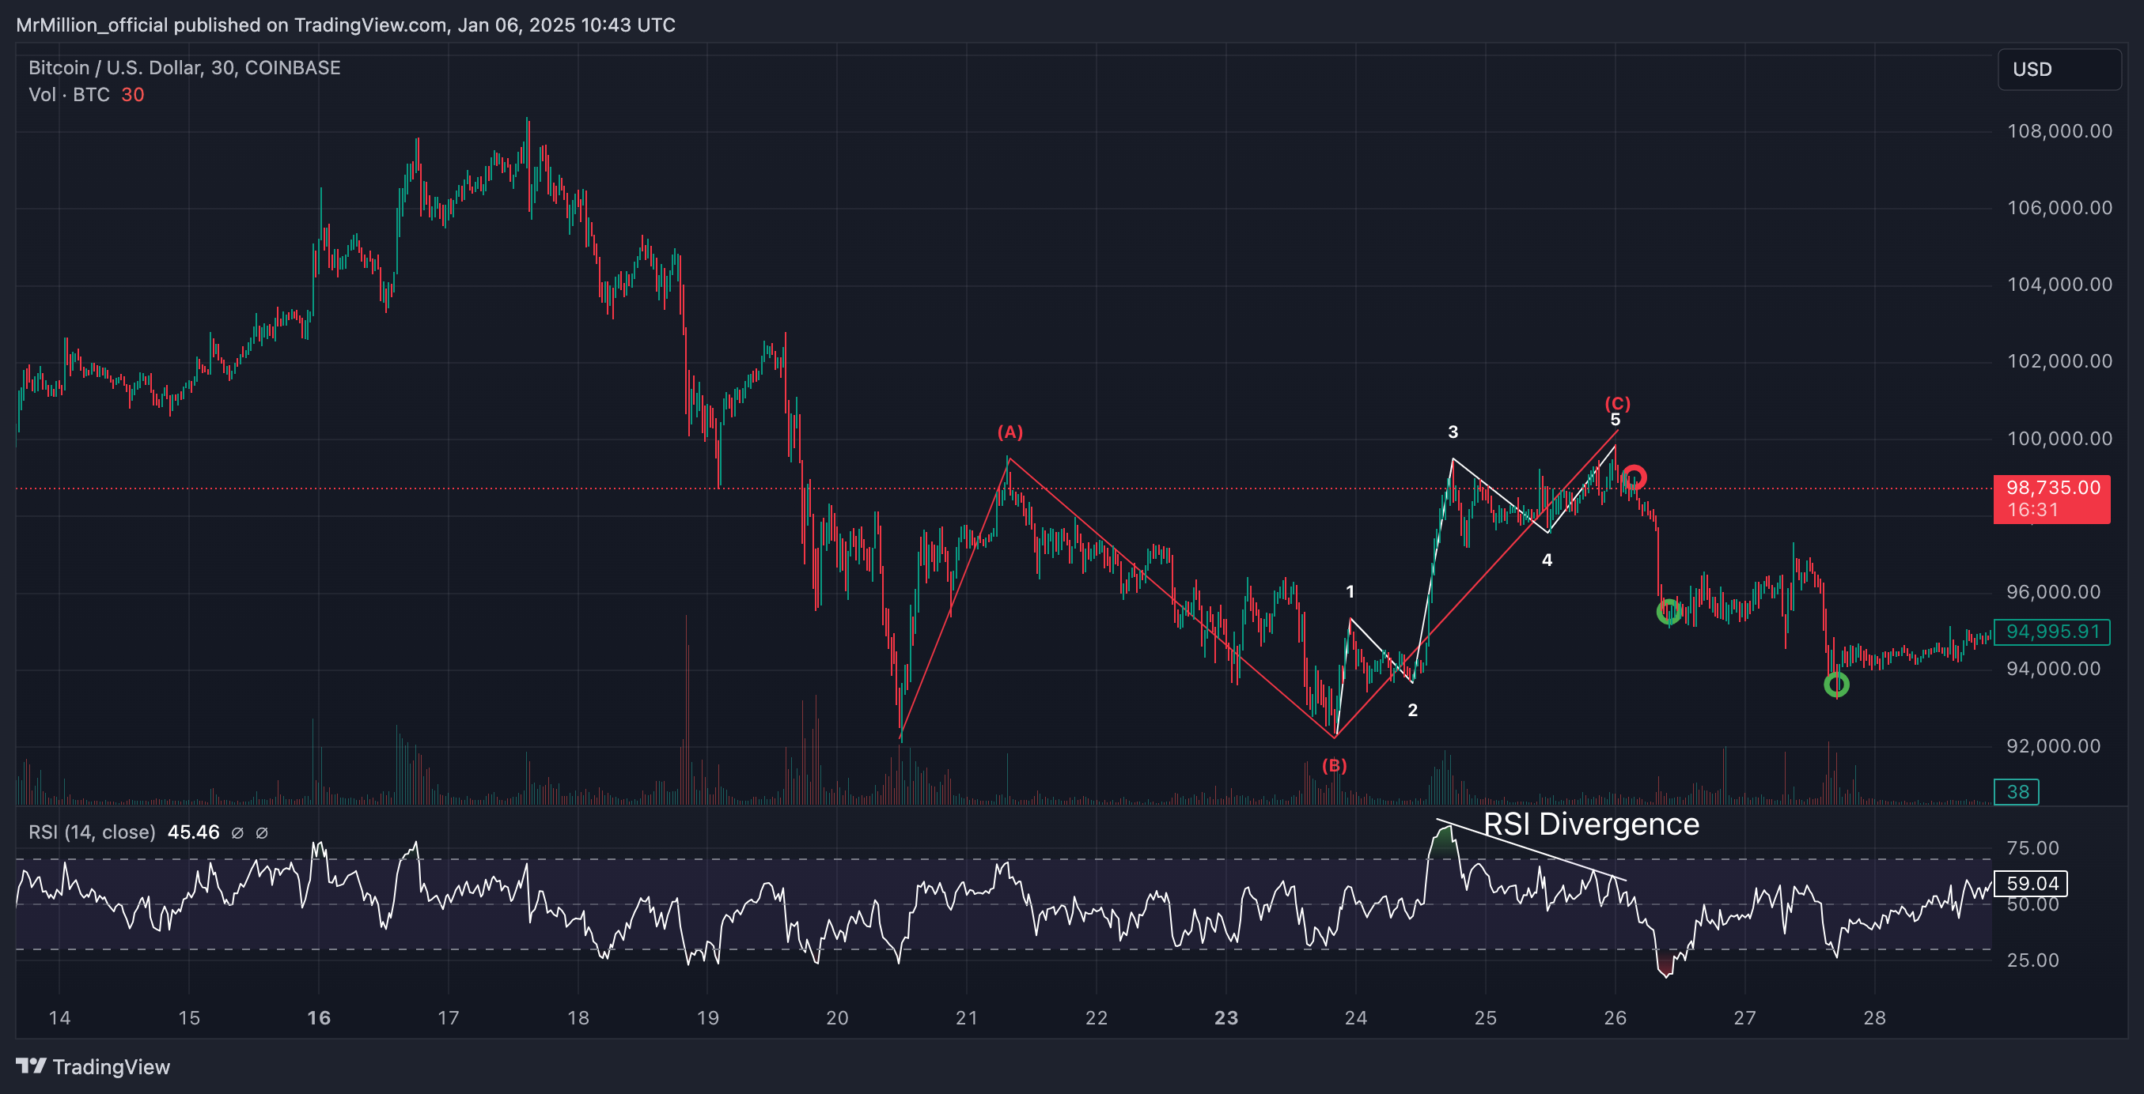Click the RSI 75.00 axis label
2144x1094 pixels.
[2032, 848]
